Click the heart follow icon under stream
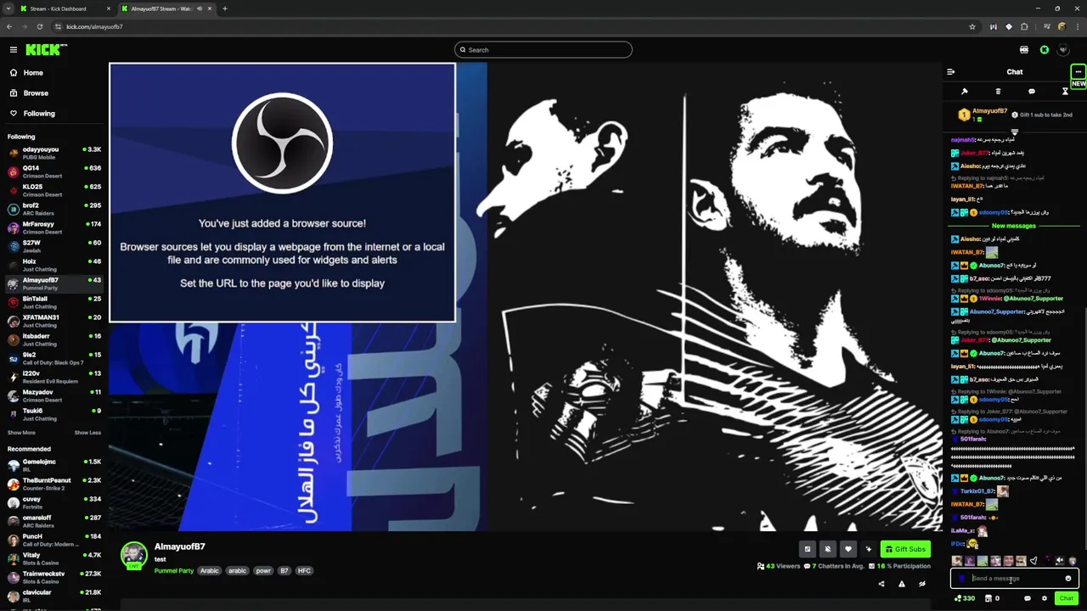This screenshot has height=611, width=1087. point(848,549)
